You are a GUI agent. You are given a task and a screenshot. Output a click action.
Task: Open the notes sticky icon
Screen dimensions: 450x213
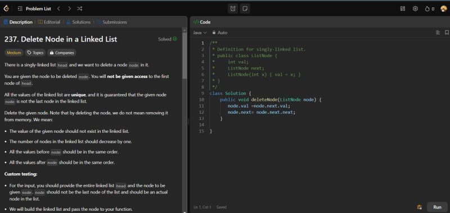[245, 8]
